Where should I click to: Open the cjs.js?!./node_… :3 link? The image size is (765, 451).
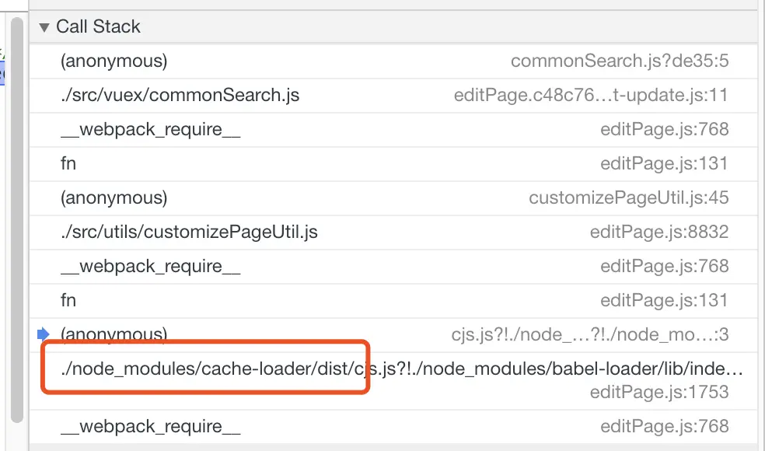pyautogui.click(x=590, y=335)
